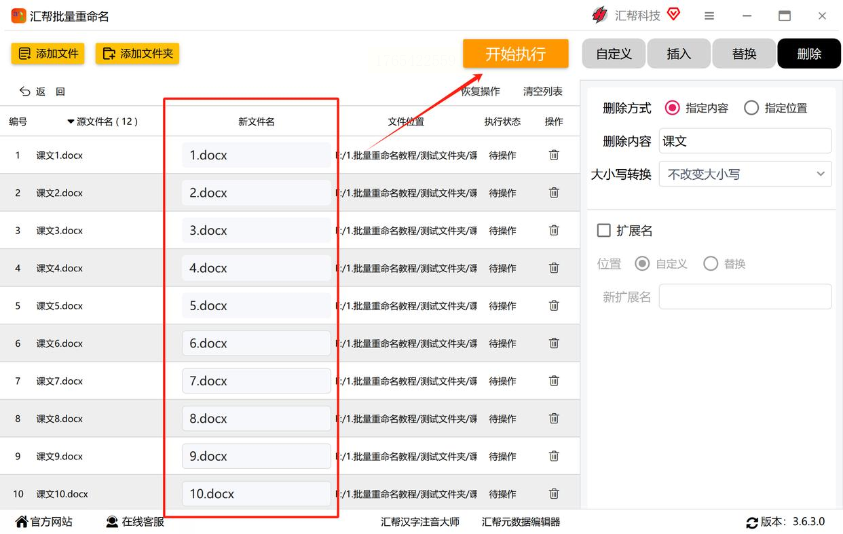Image resolution: width=843 pixels, height=534 pixels.
Task: Sort by 源文件名 column header arrow
Action: pos(71,122)
